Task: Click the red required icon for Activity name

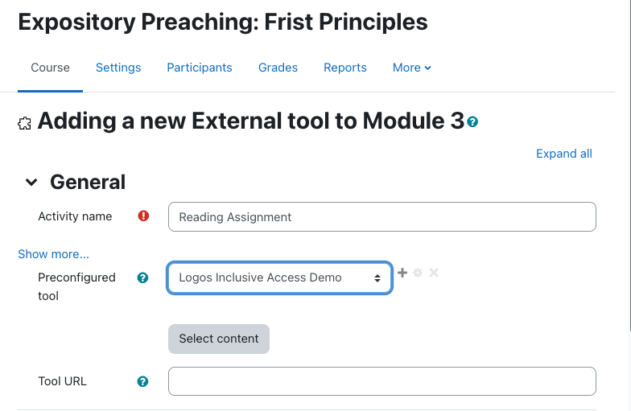Action: click(x=143, y=216)
